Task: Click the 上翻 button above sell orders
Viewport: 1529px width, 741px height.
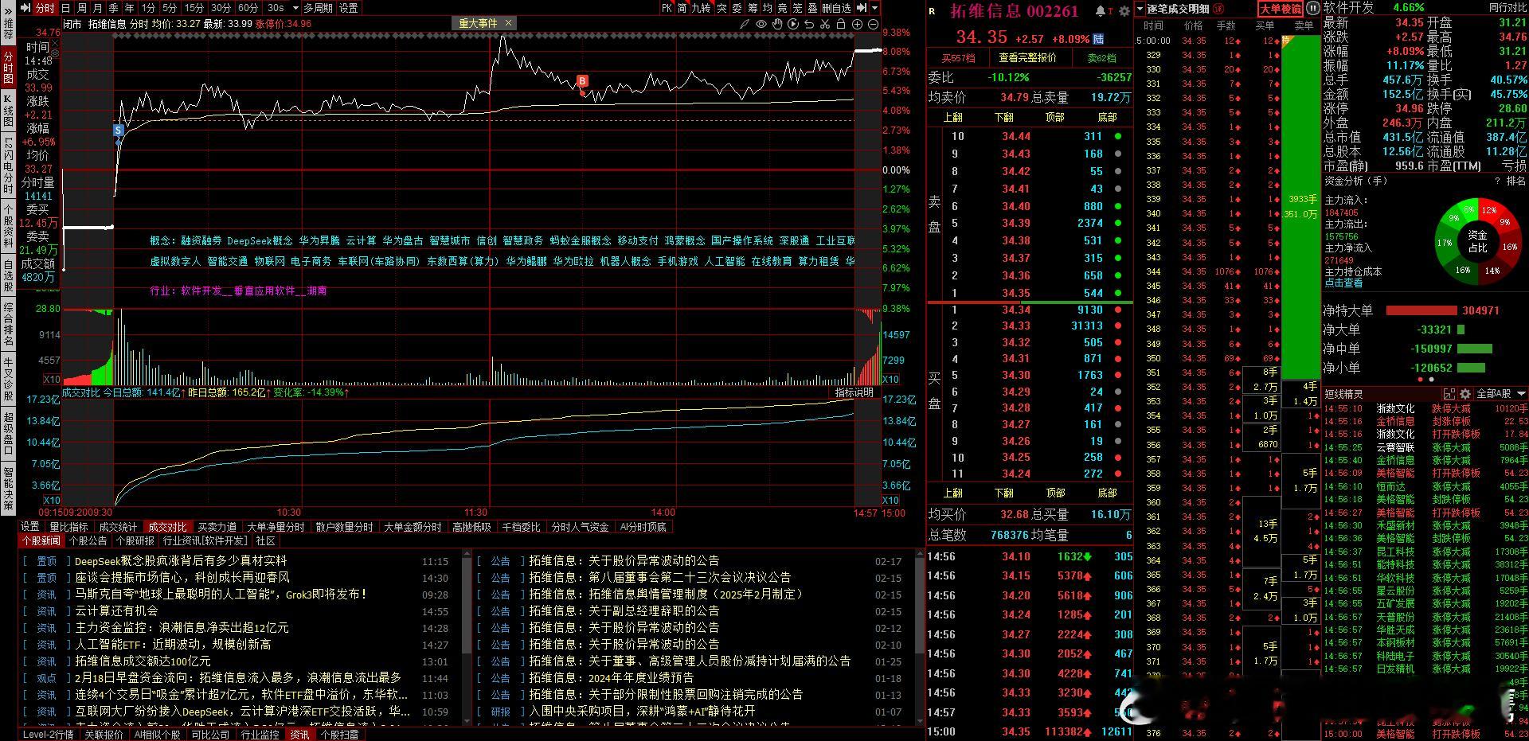Action: (952, 117)
